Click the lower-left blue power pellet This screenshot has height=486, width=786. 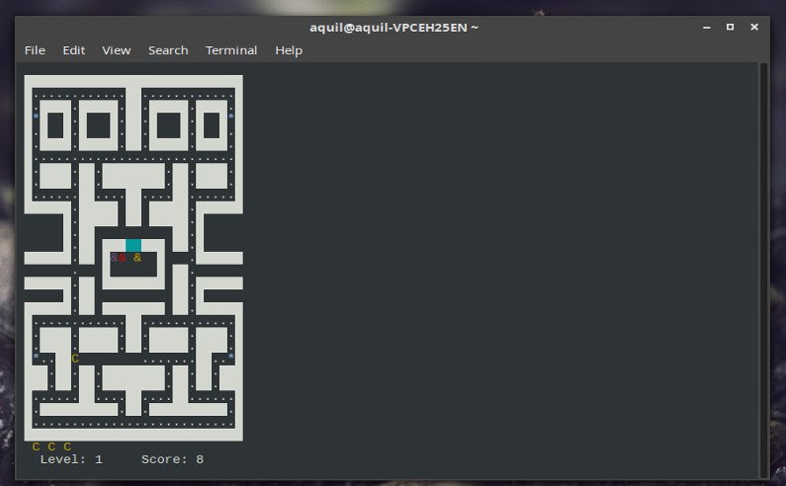point(37,357)
